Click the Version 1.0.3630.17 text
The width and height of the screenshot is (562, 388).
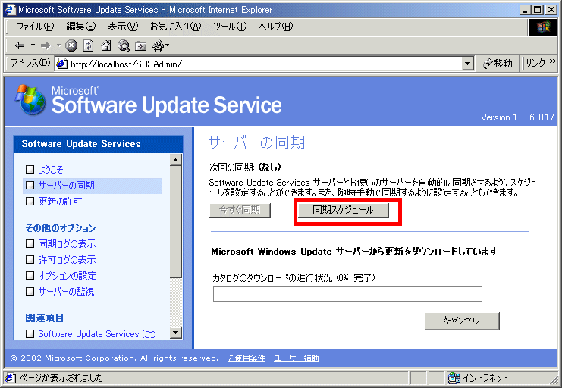(x=516, y=117)
